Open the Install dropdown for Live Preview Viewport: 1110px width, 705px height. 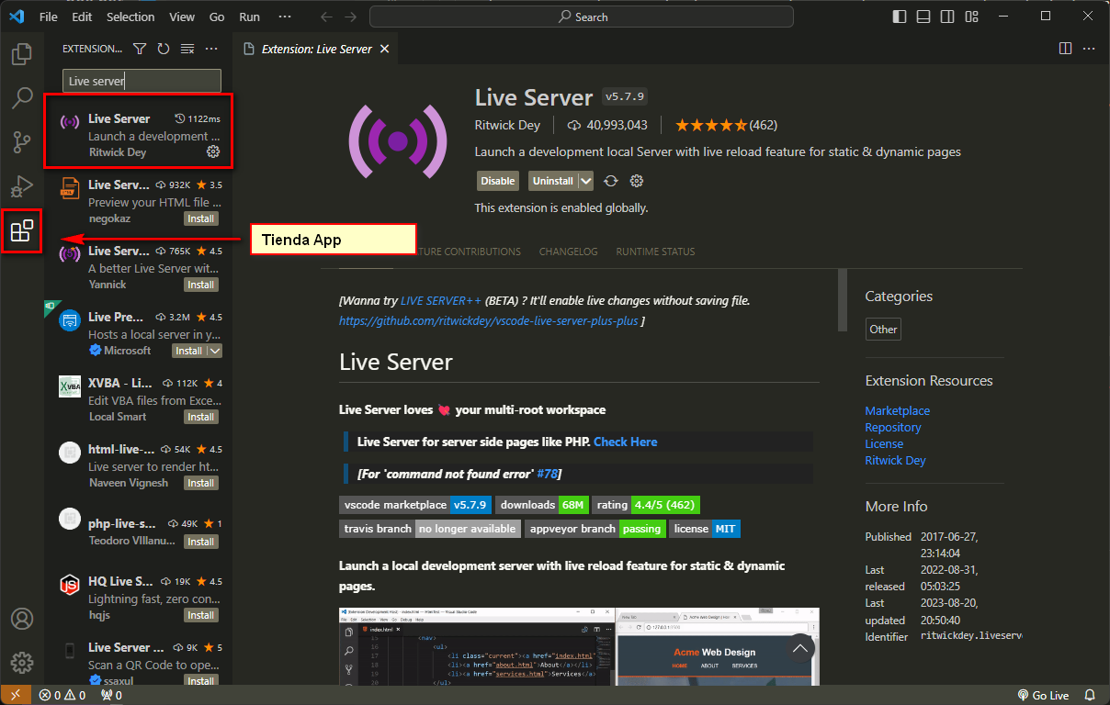[x=213, y=350]
